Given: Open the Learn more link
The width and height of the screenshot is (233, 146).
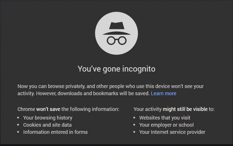Looking at the screenshot, I should pos(163,93).
